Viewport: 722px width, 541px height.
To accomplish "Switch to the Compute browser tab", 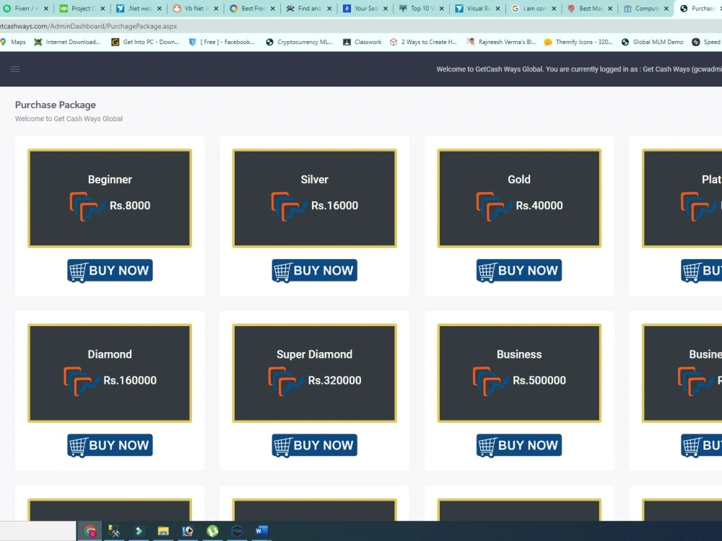I will pyautogui.click(x=646, y=8).
